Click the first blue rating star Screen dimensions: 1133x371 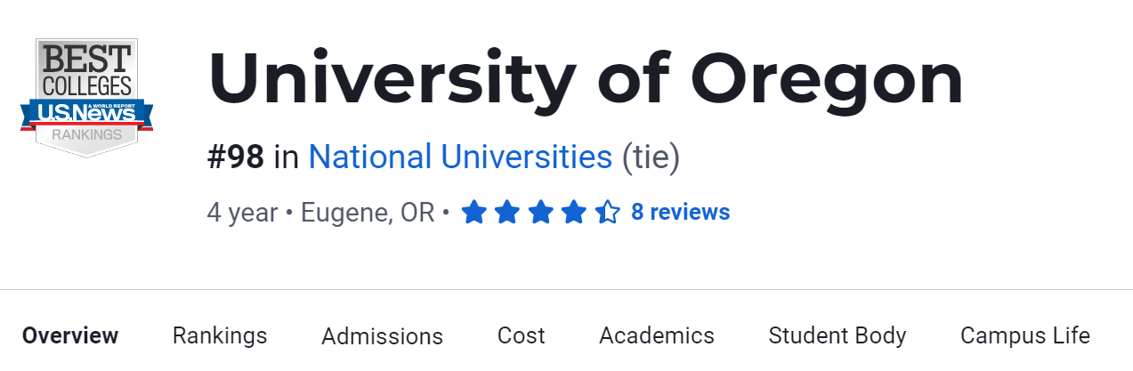click(x=473, y=213)
